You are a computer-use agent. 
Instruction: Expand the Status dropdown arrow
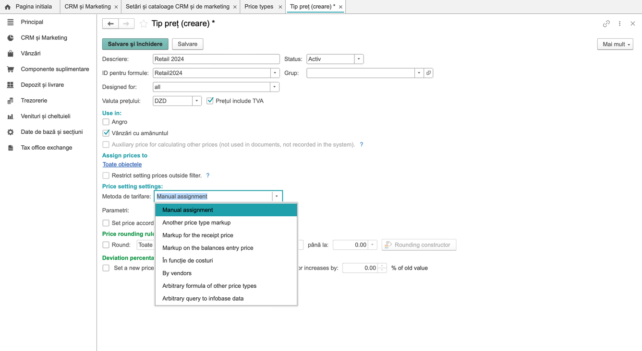(x=359, y=59)
